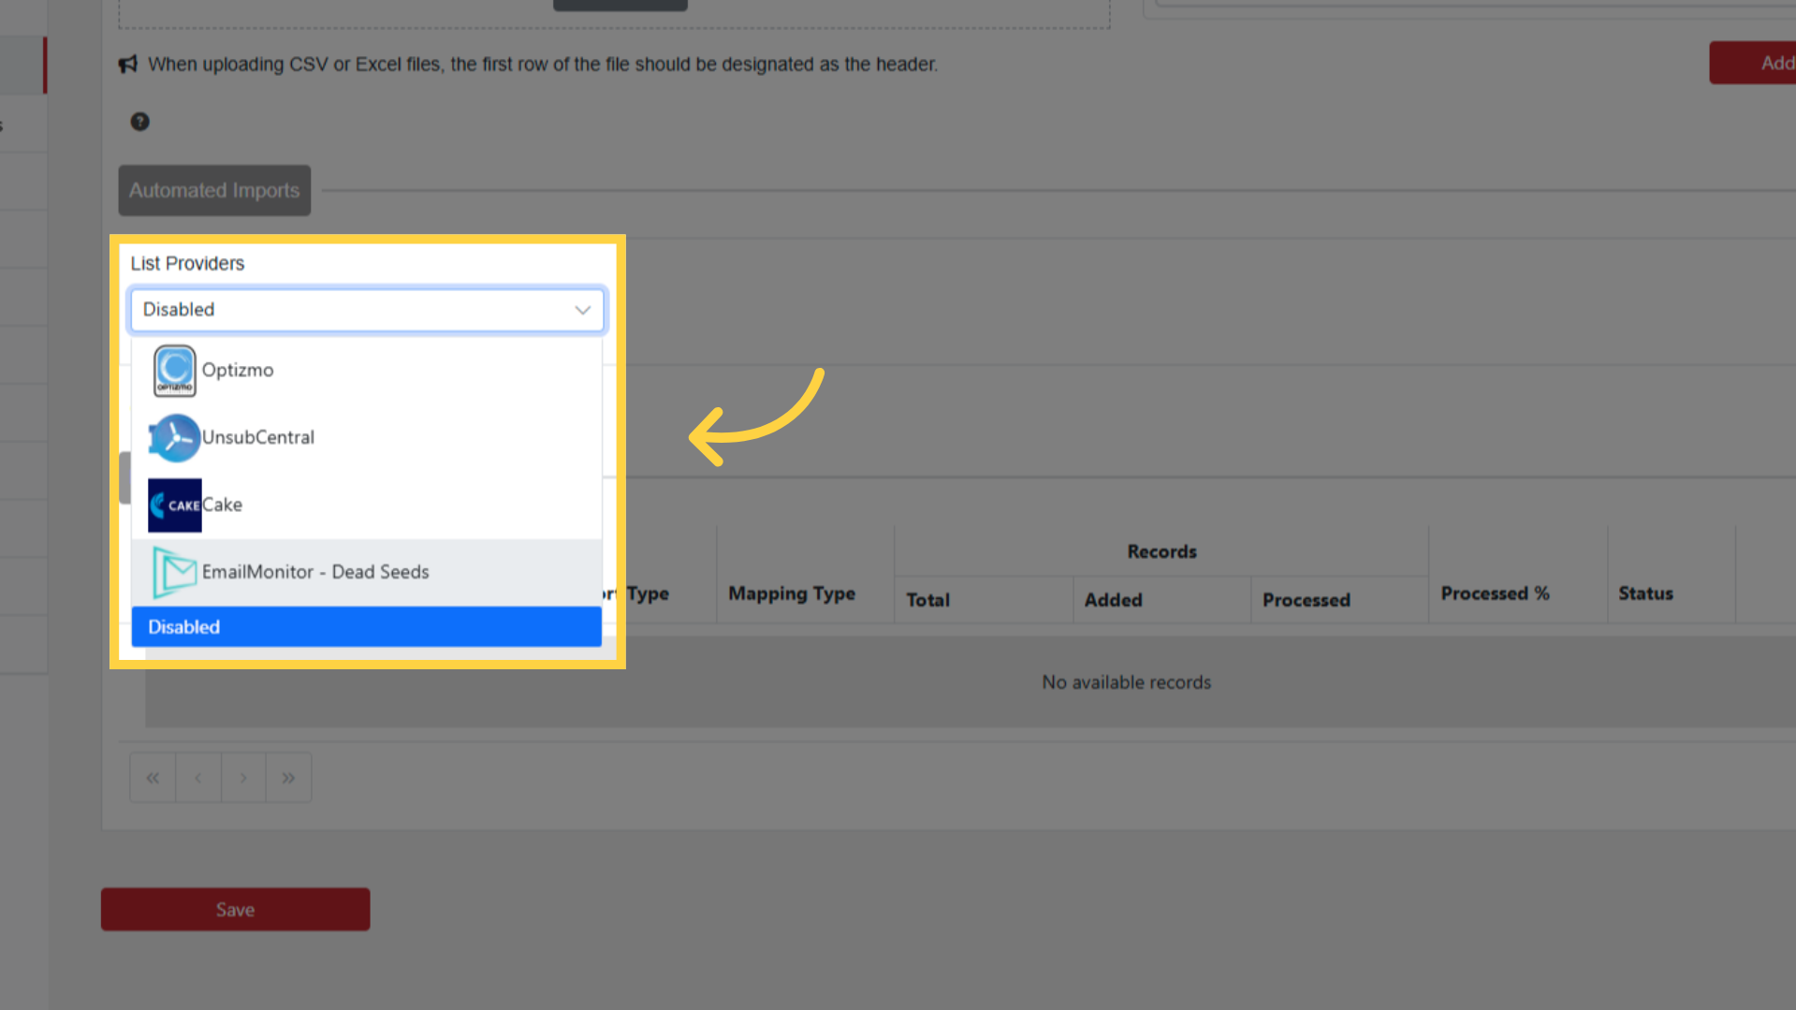Sort by Processed % column header
Screen dimensions: 1796x1010
1495,593
